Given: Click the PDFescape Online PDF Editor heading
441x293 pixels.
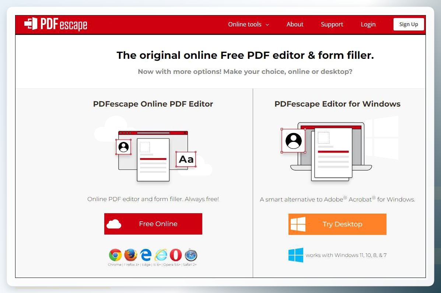Looking at the screenshot, I should pos(153,104).
